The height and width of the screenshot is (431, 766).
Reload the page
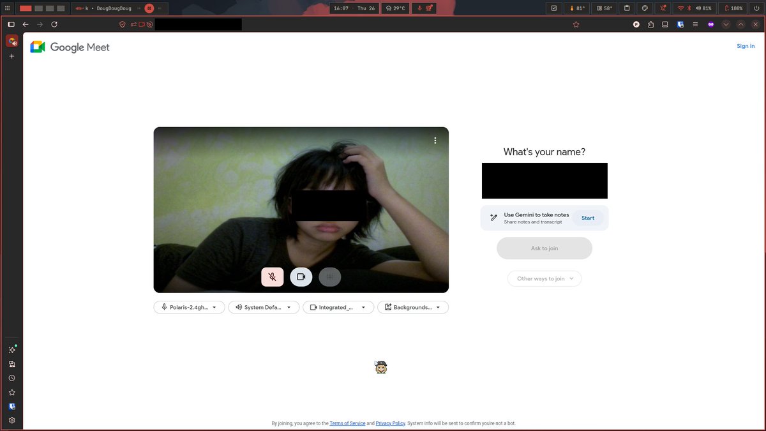click(x=54, y=24)
